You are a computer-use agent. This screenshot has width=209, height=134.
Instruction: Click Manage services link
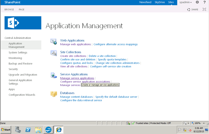[x=70, y=85]
